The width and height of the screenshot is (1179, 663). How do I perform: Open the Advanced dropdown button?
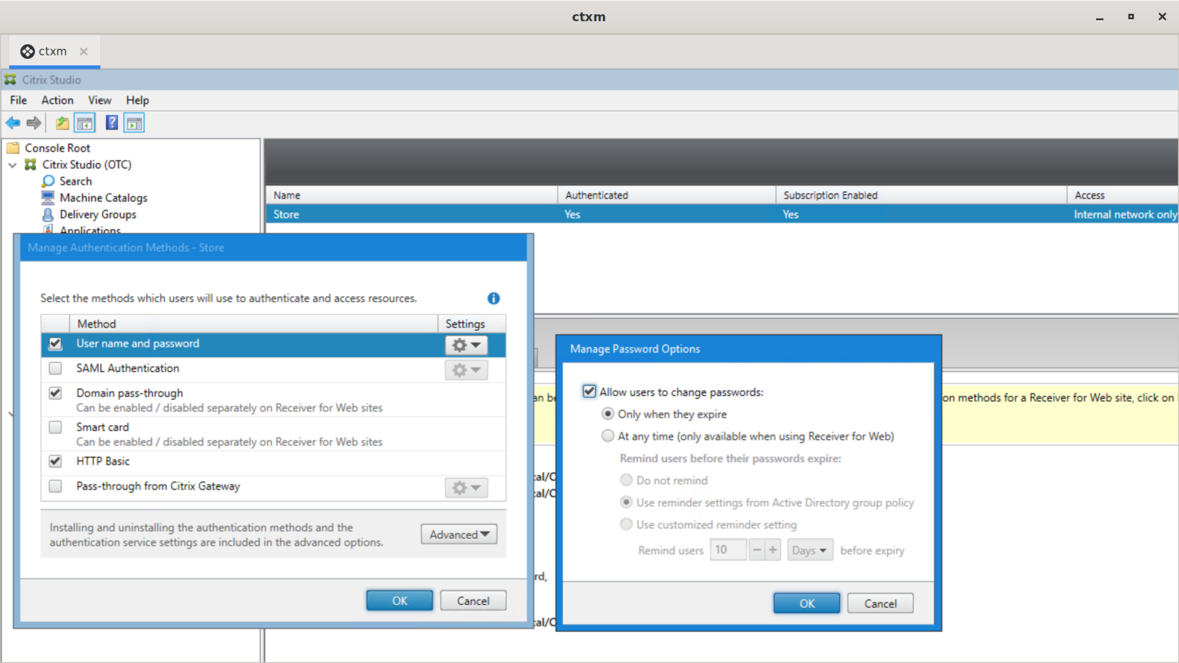[x=459, y=535]
